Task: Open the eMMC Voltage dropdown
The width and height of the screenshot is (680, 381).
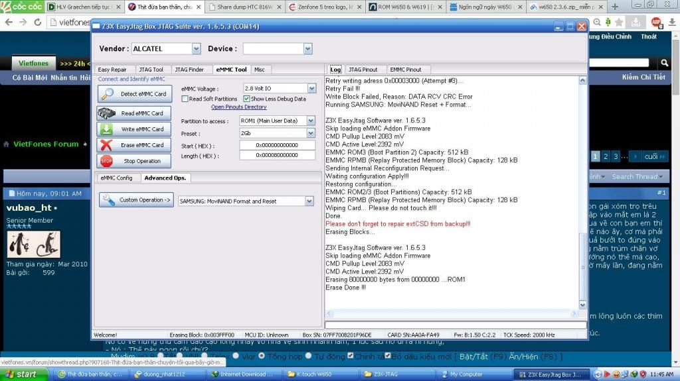Action: tap(311, 88)
